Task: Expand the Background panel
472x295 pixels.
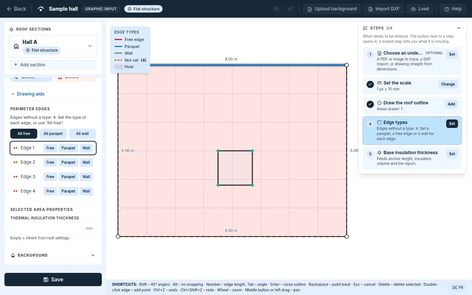Action: [x=53, y=255]
